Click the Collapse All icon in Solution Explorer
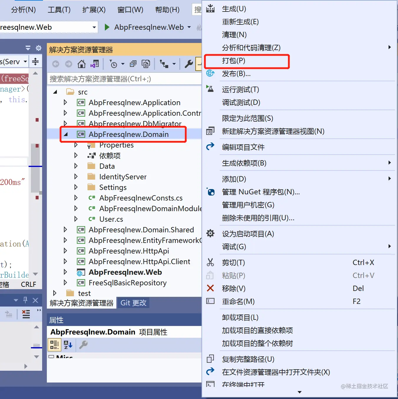Screen dimensions: 398x399 pos(133,64)
